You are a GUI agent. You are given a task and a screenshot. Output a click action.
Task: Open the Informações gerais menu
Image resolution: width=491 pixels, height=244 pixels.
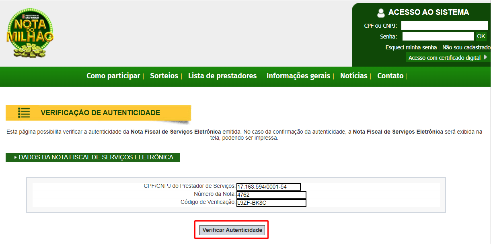pyautogui.click(x=298, y=76)
